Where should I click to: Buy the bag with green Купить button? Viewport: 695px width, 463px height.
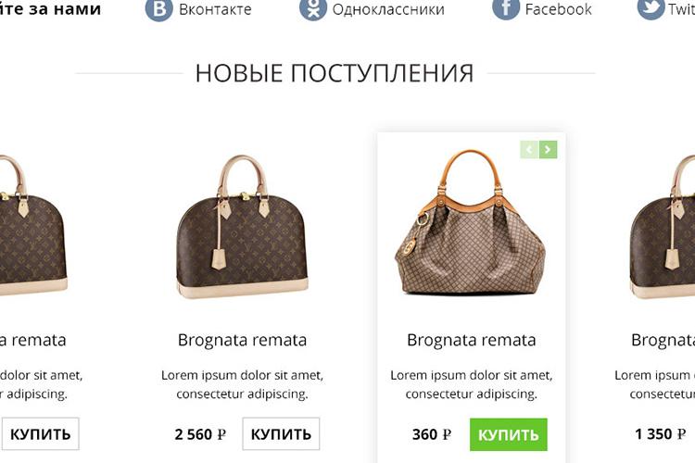click(x=509, y=434)
